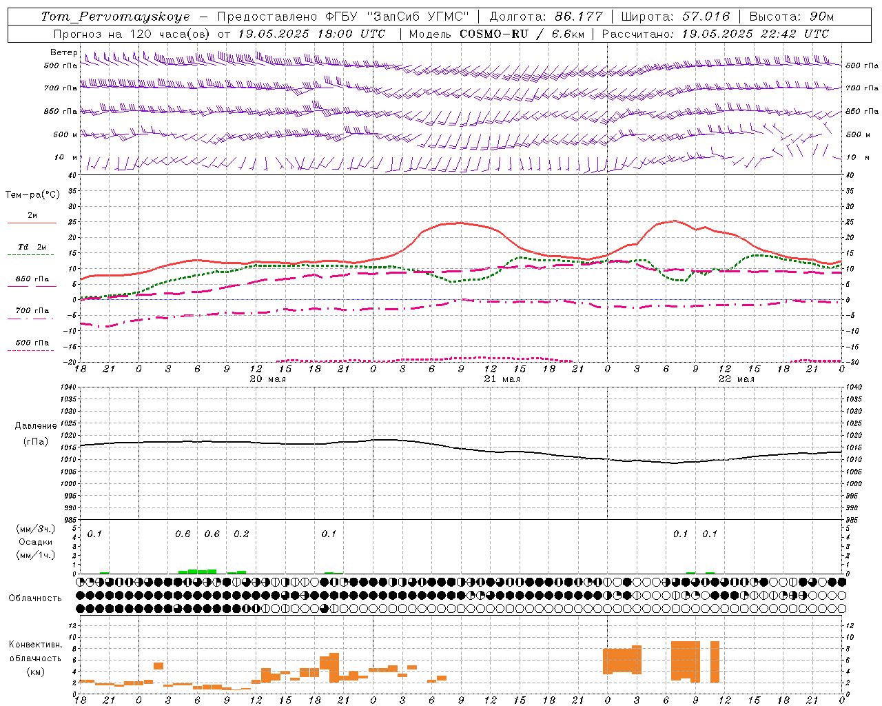The image size is (882, 706).
Task: Click the Рассчитано: 19.05.2025 22:42 UTC text
Action: [715, 34]
